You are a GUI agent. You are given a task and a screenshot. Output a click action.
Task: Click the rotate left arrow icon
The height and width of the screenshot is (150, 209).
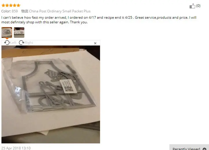(7, 43)
